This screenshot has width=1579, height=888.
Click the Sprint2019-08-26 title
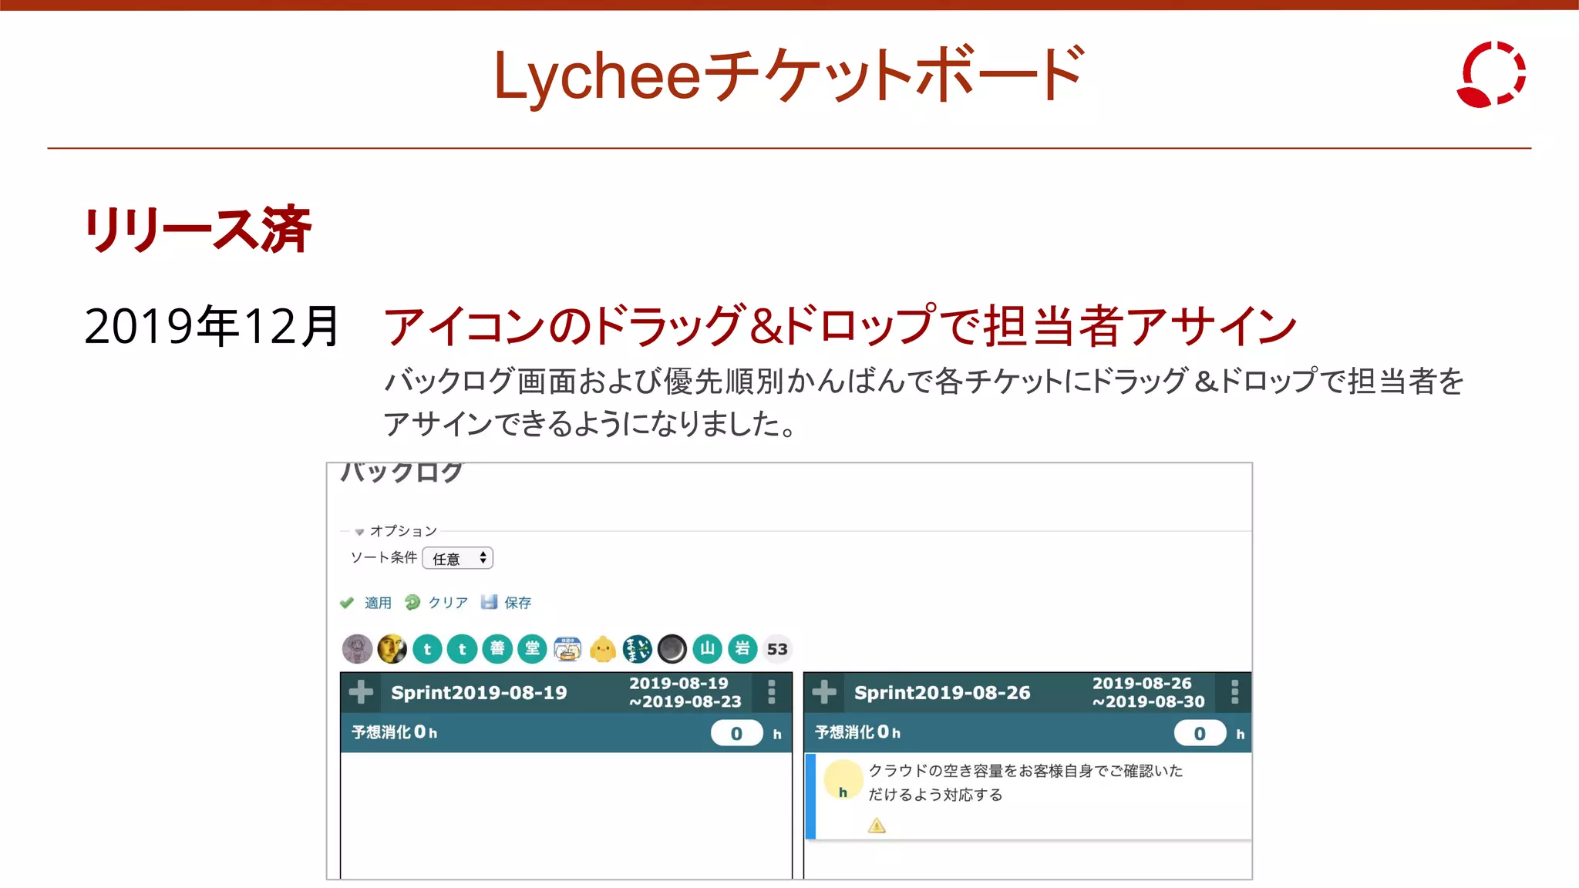(942, 692)
